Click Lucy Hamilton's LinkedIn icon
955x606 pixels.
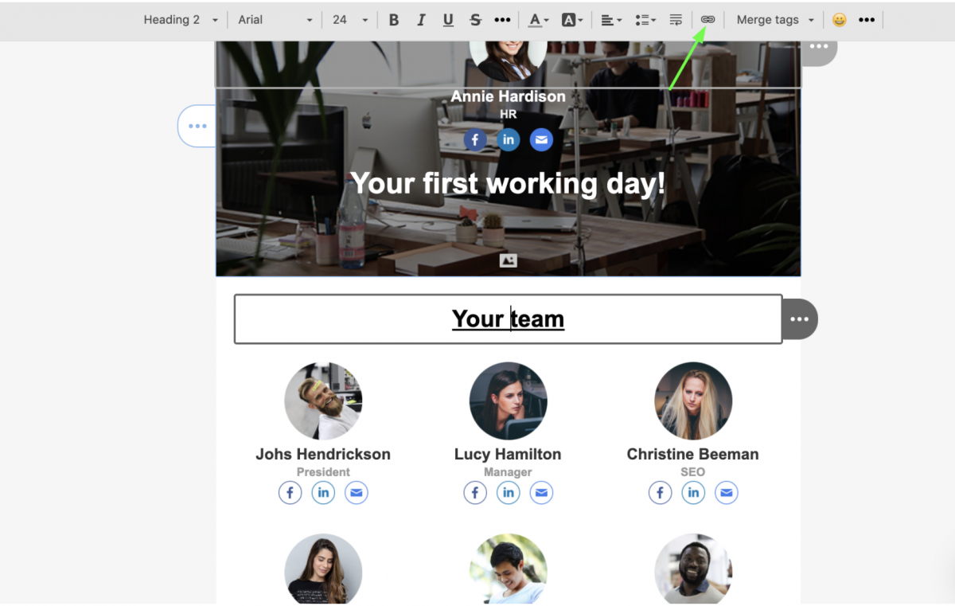point(508,493)
